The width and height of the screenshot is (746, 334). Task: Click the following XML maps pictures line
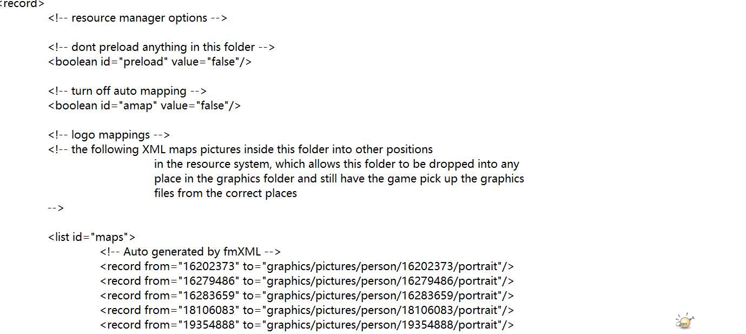(x=240, y=149)
